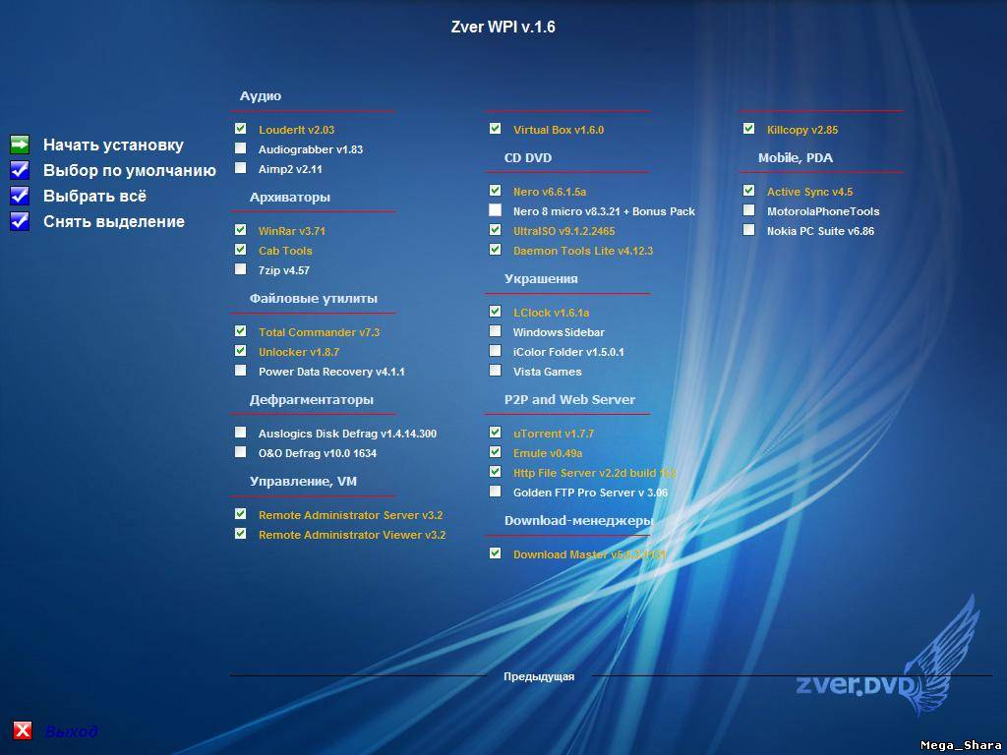Toggle Emule v0.49a checkbox
The image size is (1007, 755).
(x=495, y=452)
